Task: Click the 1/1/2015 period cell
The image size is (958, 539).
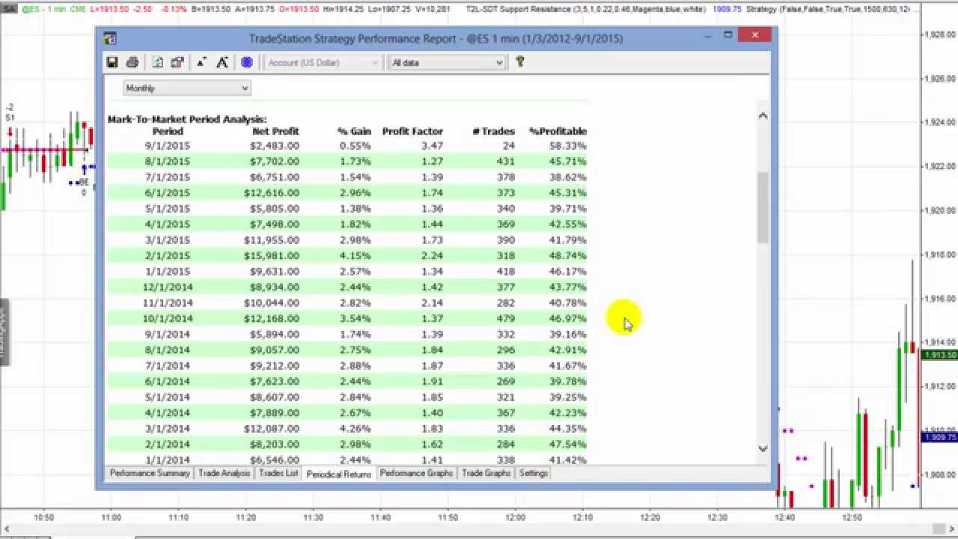Action: 168,272
